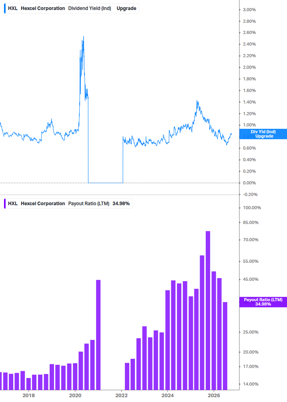
Task: Click the blue Div Yld (Ind) Upgrade axis tag
Action: coord(263,134)
